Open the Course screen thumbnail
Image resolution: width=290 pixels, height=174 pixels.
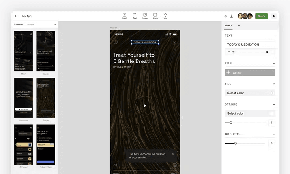pyautogui.click(x=46, y=51)
